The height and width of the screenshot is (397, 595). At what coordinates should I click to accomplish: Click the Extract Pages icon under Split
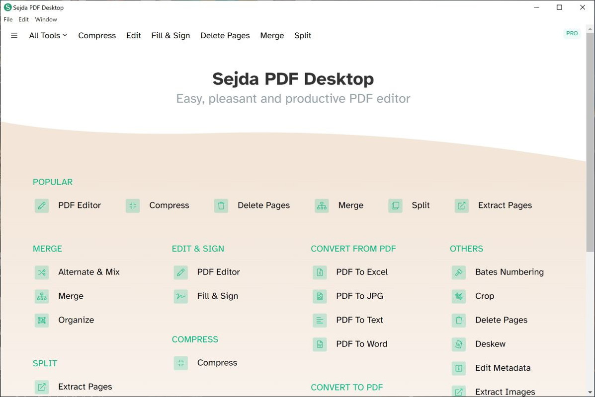[x=42, y=387]
